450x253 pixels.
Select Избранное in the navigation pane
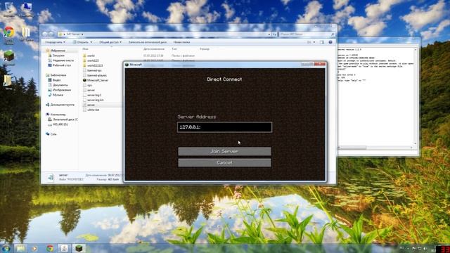(58, 51)
